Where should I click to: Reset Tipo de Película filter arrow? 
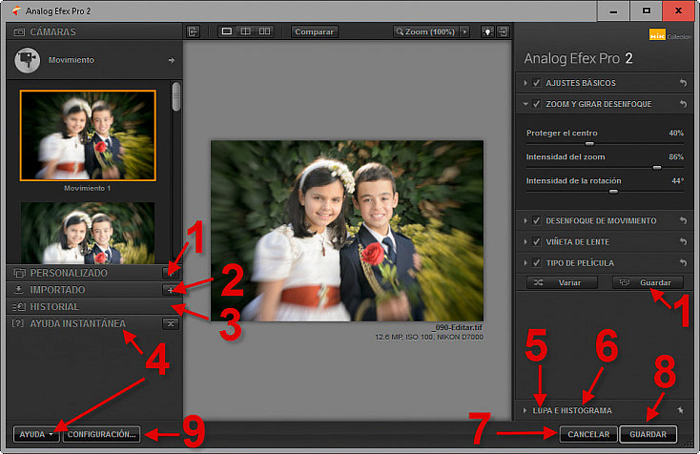(x=683, y=262)
